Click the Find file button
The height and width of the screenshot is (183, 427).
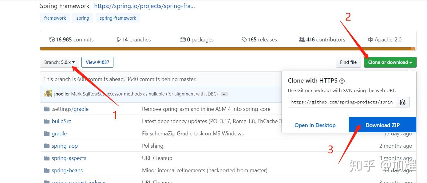tap(348, 62)
